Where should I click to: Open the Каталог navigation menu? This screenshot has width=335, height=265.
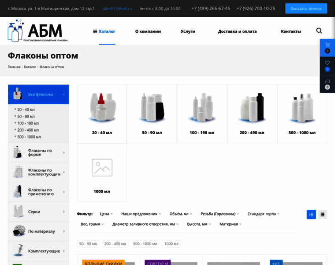point(107,31)
